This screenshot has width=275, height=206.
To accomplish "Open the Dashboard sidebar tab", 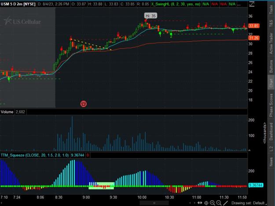I will click(x=271, y=131).
